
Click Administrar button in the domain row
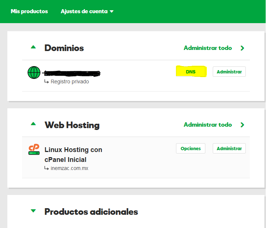[x=229, y=72]
